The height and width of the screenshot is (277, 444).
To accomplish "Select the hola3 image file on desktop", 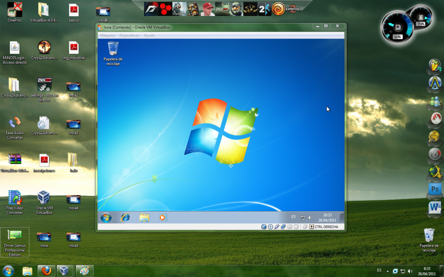I will pyautogui.click(x=74, y=127).
